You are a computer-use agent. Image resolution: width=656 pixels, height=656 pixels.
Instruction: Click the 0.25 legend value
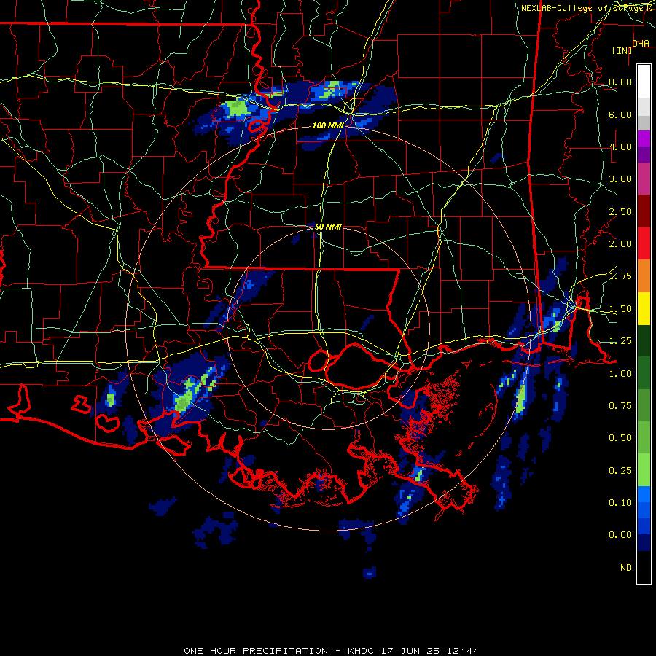coord(620,471)
